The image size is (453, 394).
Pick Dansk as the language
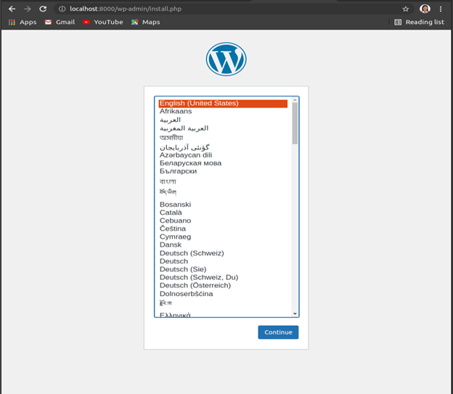223,245
